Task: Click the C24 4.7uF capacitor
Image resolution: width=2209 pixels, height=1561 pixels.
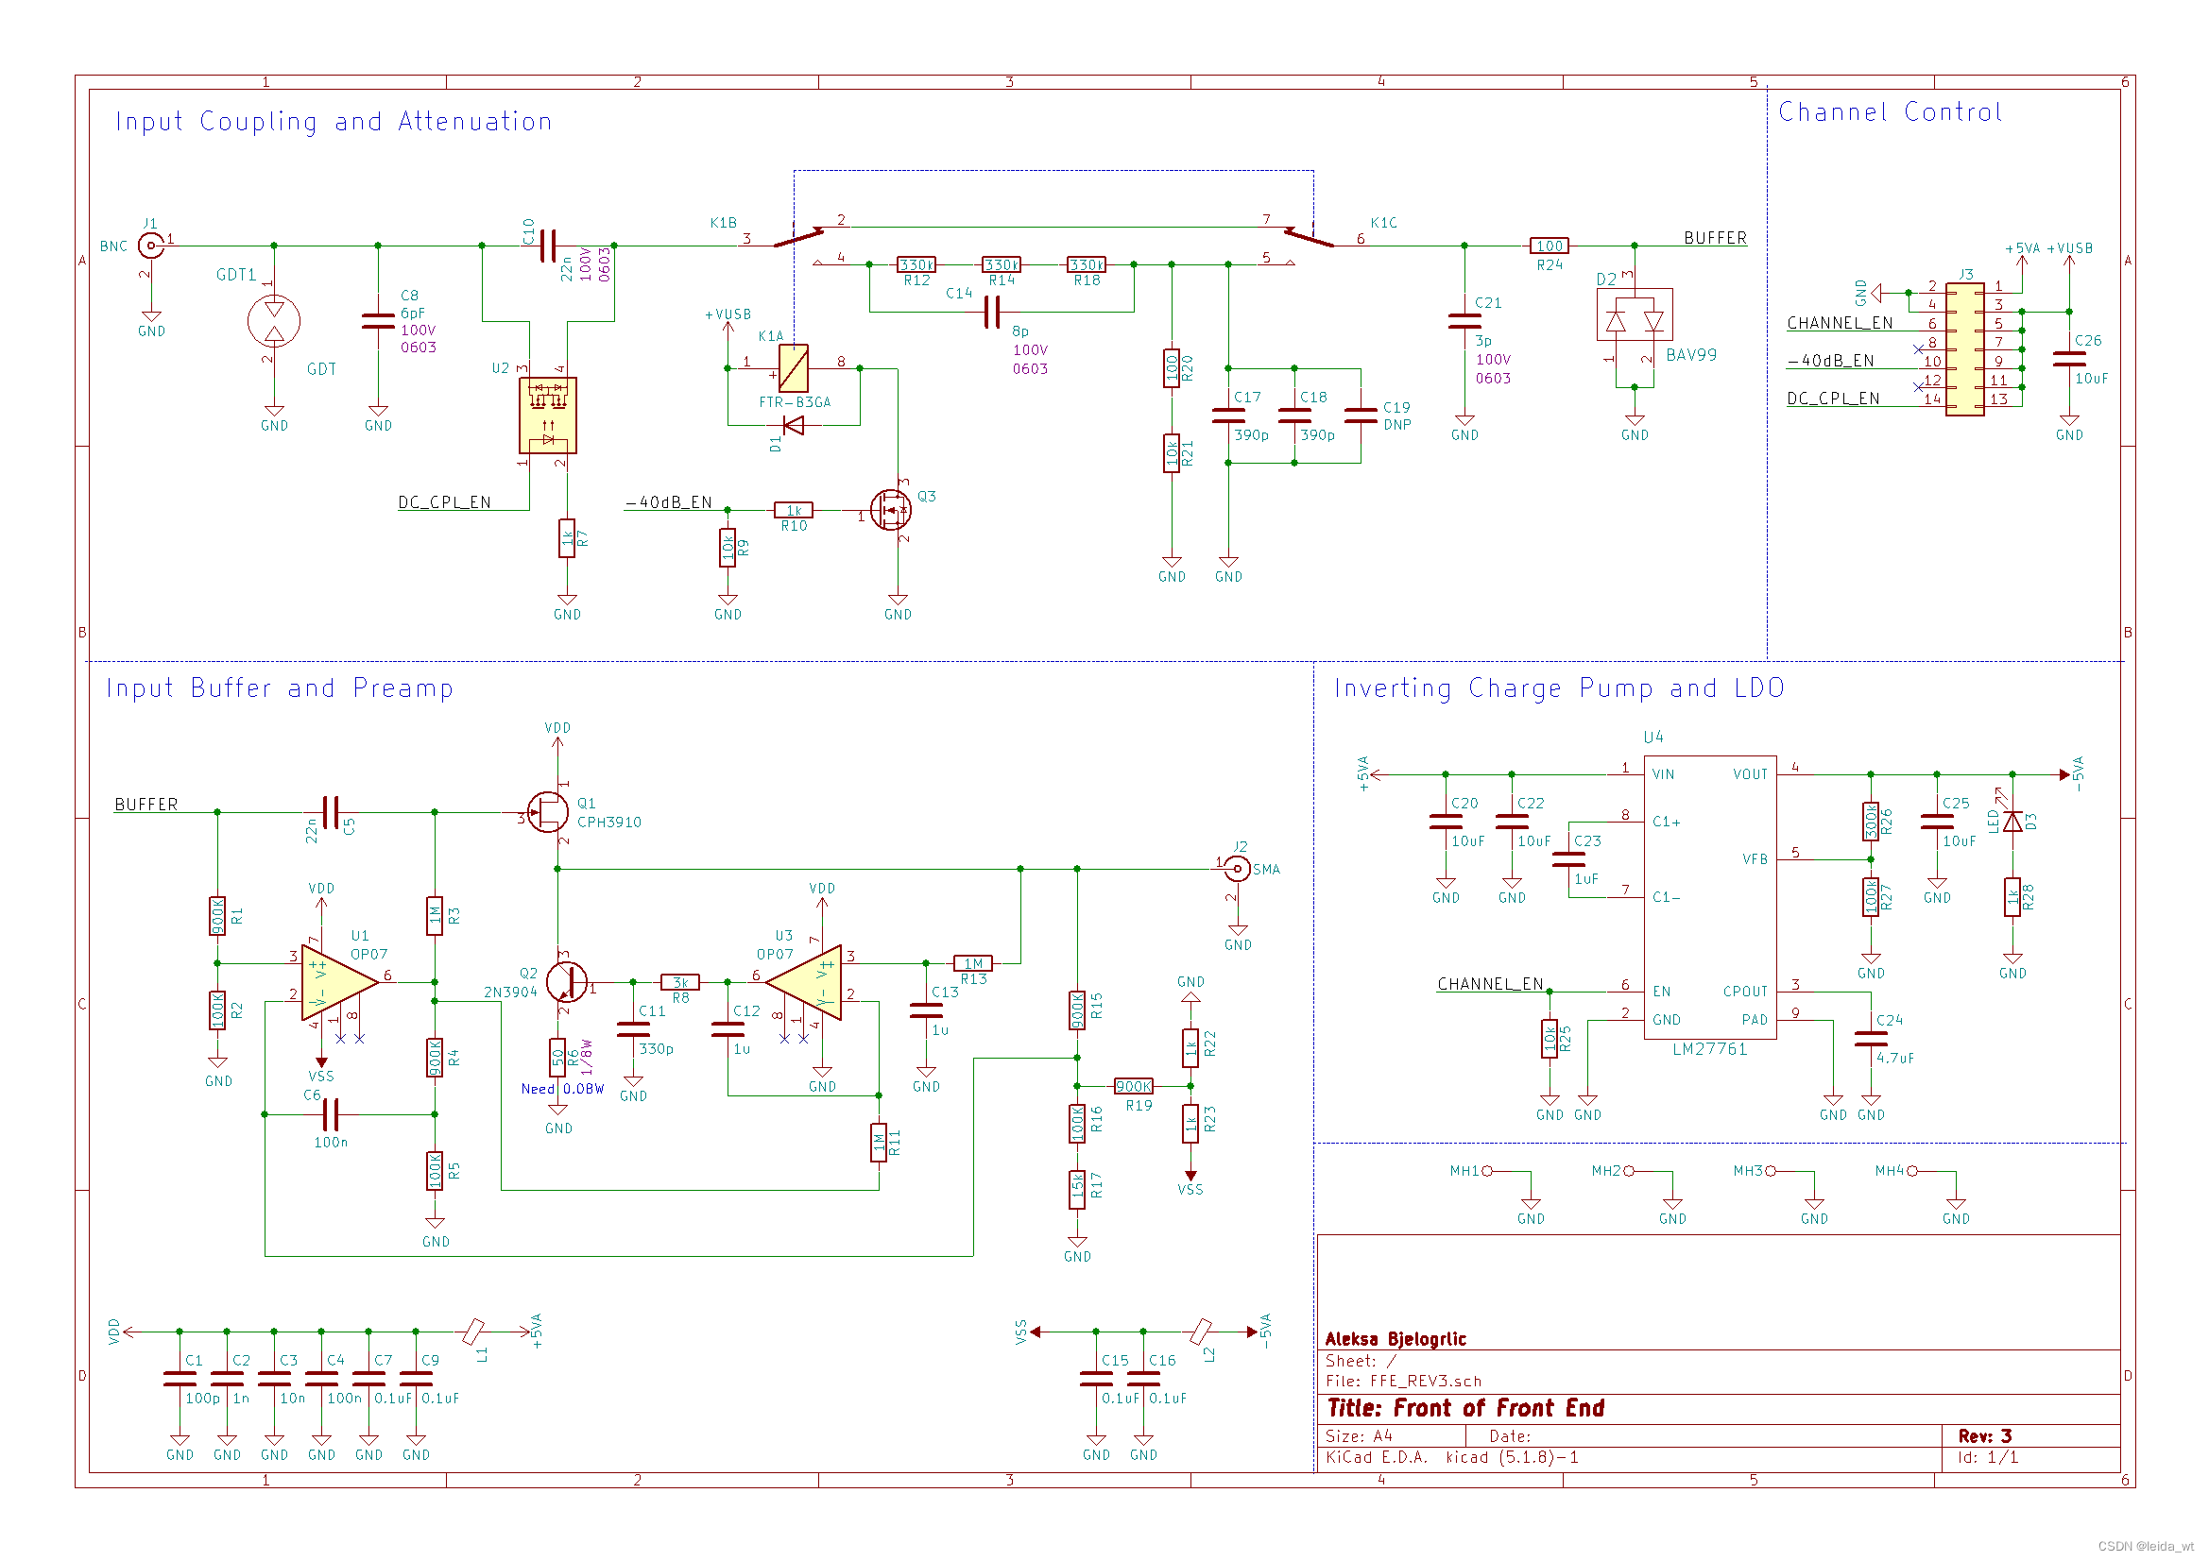Action: 1871,1039
